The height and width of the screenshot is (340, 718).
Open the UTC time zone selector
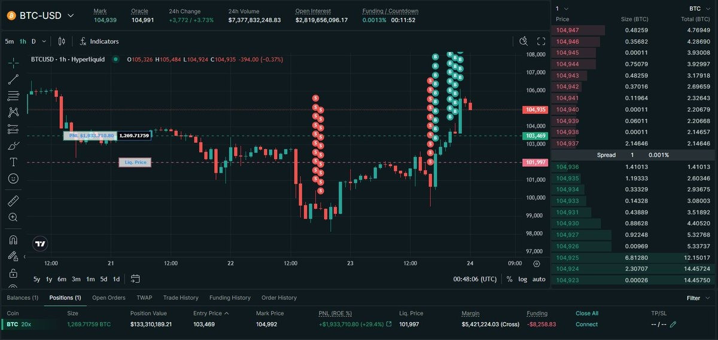coord(475,279)
